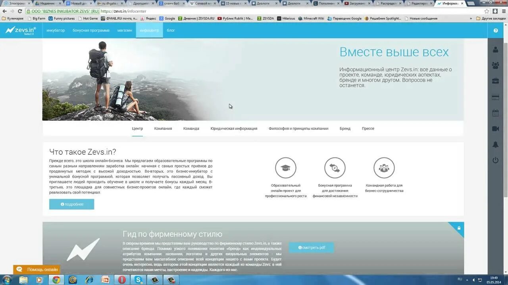
Task: Open the group of people sidebar icon
Action: pyautogui.click(x=496, y=65)
